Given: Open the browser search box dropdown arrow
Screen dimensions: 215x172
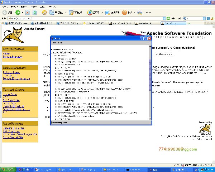Looking at the screenshot, I should [x=204, y=18].
